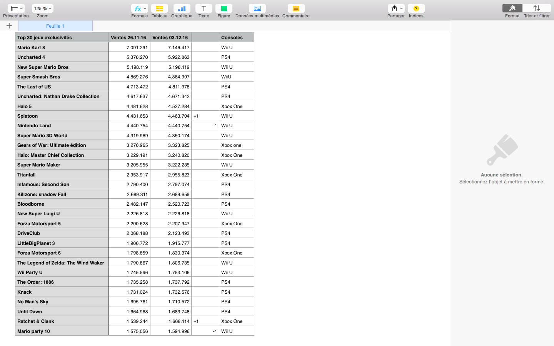Open the Présentation view menu

[16, 8]
